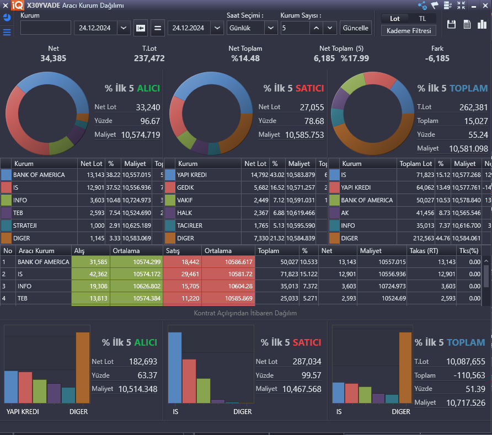Click the shrink to compact view icon
Viewport: 492px width, 435px height.
[461, 6]
